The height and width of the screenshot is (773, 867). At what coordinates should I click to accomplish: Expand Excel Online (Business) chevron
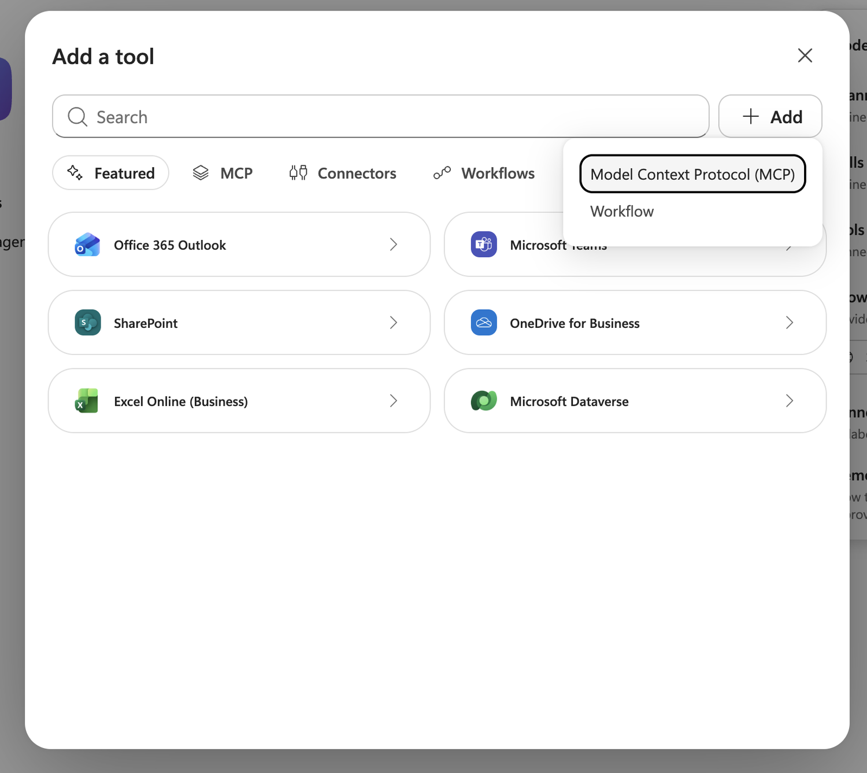click(394, 401)
